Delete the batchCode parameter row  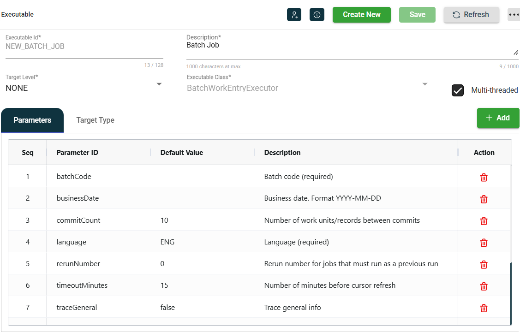point(484,177)
